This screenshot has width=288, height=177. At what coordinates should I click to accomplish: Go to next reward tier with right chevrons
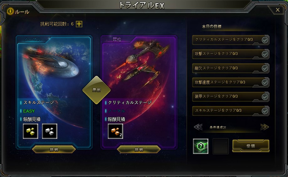265,127
